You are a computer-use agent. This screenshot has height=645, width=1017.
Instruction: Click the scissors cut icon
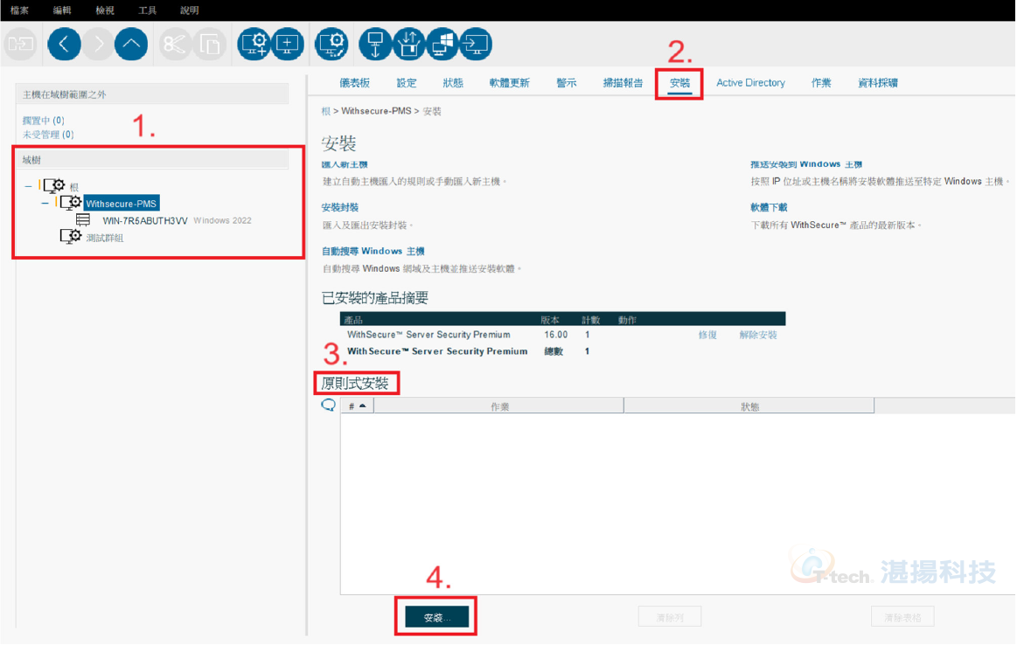[175, 44]
